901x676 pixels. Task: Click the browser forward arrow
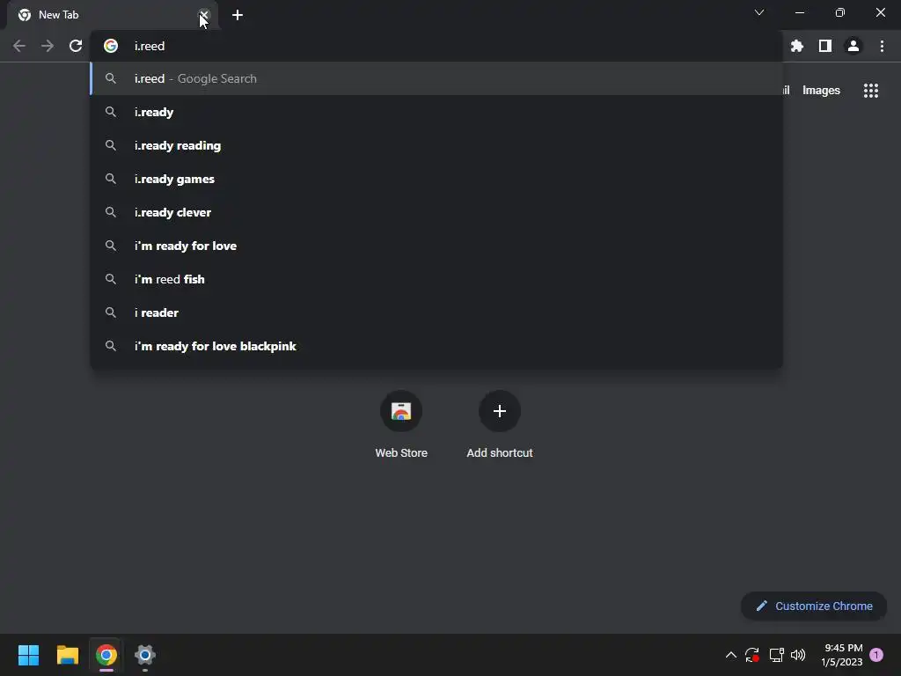point(48,46)
